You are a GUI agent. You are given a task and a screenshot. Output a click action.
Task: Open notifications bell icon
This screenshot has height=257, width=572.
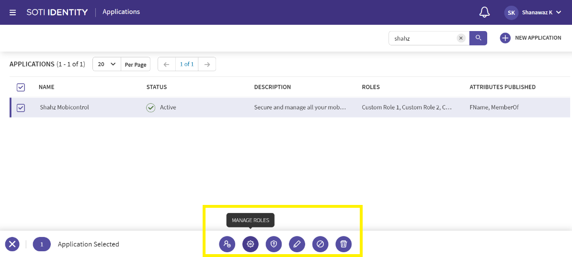484,12
